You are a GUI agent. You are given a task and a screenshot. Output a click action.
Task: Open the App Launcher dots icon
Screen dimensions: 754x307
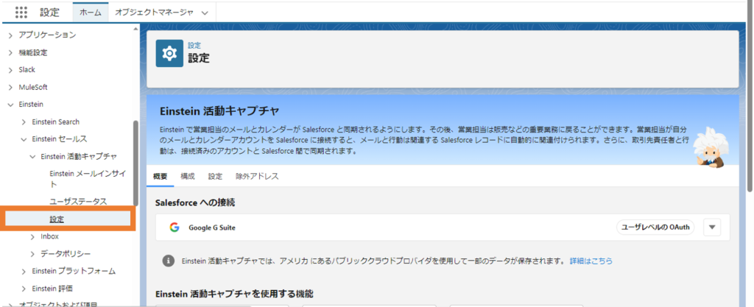pyautogui.click(x=21, y=13)
